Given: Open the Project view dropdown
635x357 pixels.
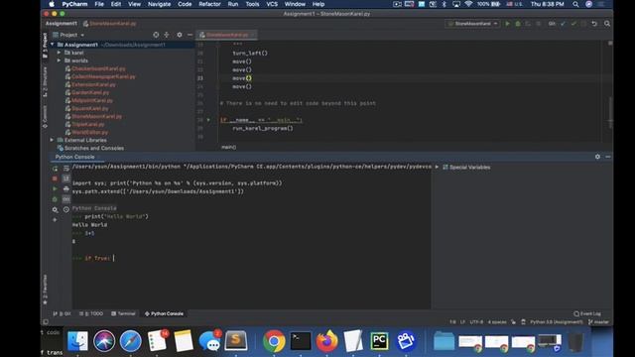Looking at the screenshot, I should 68,35.
